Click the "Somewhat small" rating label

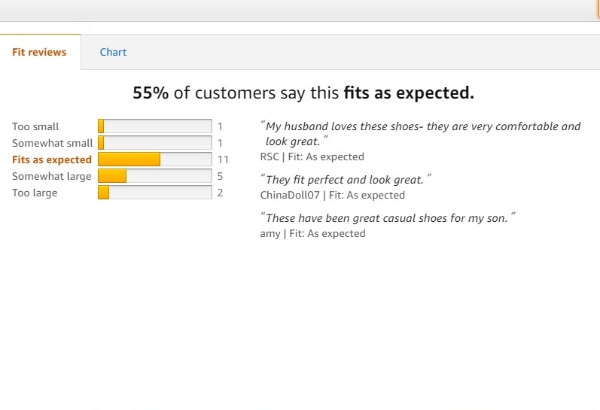(53, 143)
